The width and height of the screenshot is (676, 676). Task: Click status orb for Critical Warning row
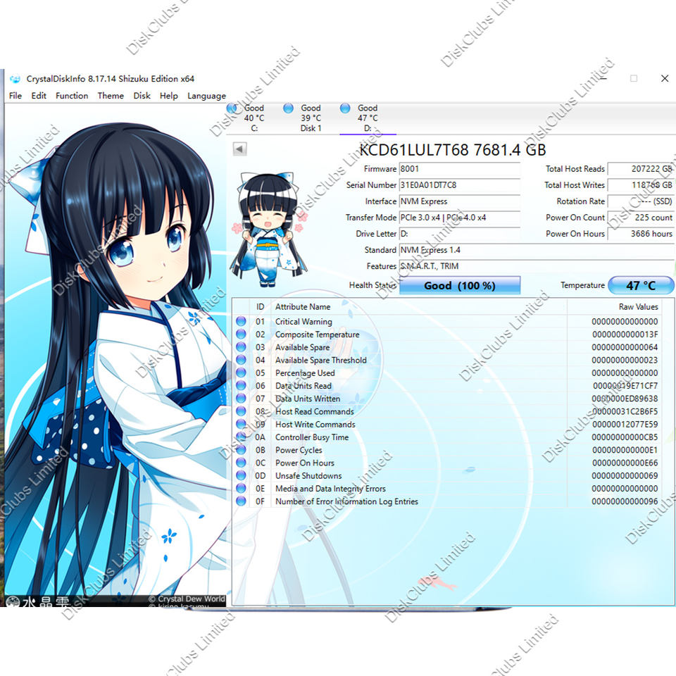pyautogui.click(x=241, y=321)
